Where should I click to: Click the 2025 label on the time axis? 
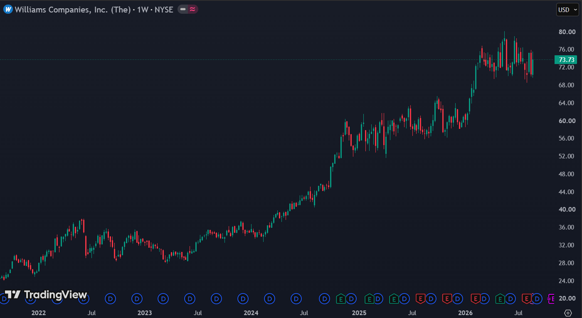359,313
